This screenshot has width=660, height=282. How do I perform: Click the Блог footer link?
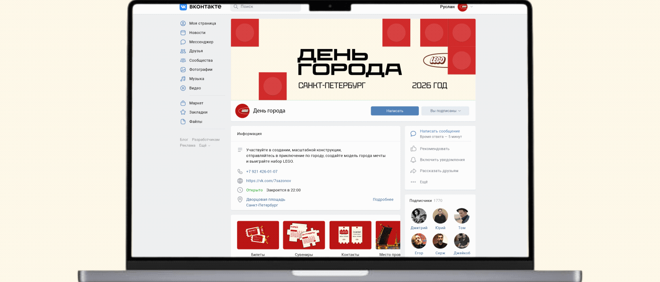[184, 140]
